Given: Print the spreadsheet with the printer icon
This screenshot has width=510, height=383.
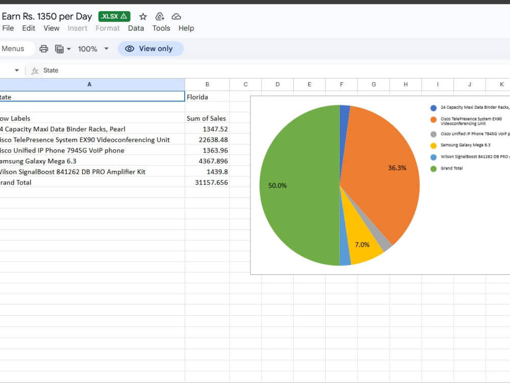Looking at the screenshot, I should (x=43, y=49).
